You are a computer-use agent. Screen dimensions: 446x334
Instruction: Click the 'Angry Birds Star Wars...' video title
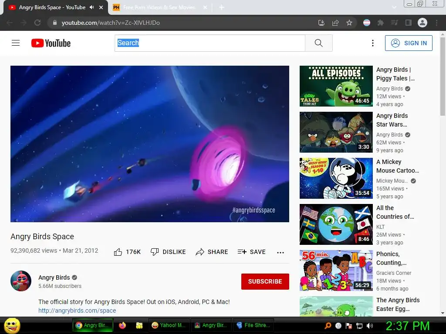pos(392,120)
